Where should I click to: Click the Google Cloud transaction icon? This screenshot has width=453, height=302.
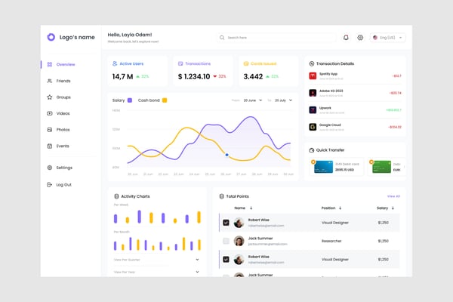click(x=313, y=127)
